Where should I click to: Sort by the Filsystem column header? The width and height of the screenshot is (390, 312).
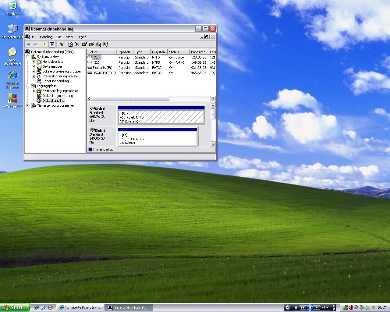tap(159, 52)
